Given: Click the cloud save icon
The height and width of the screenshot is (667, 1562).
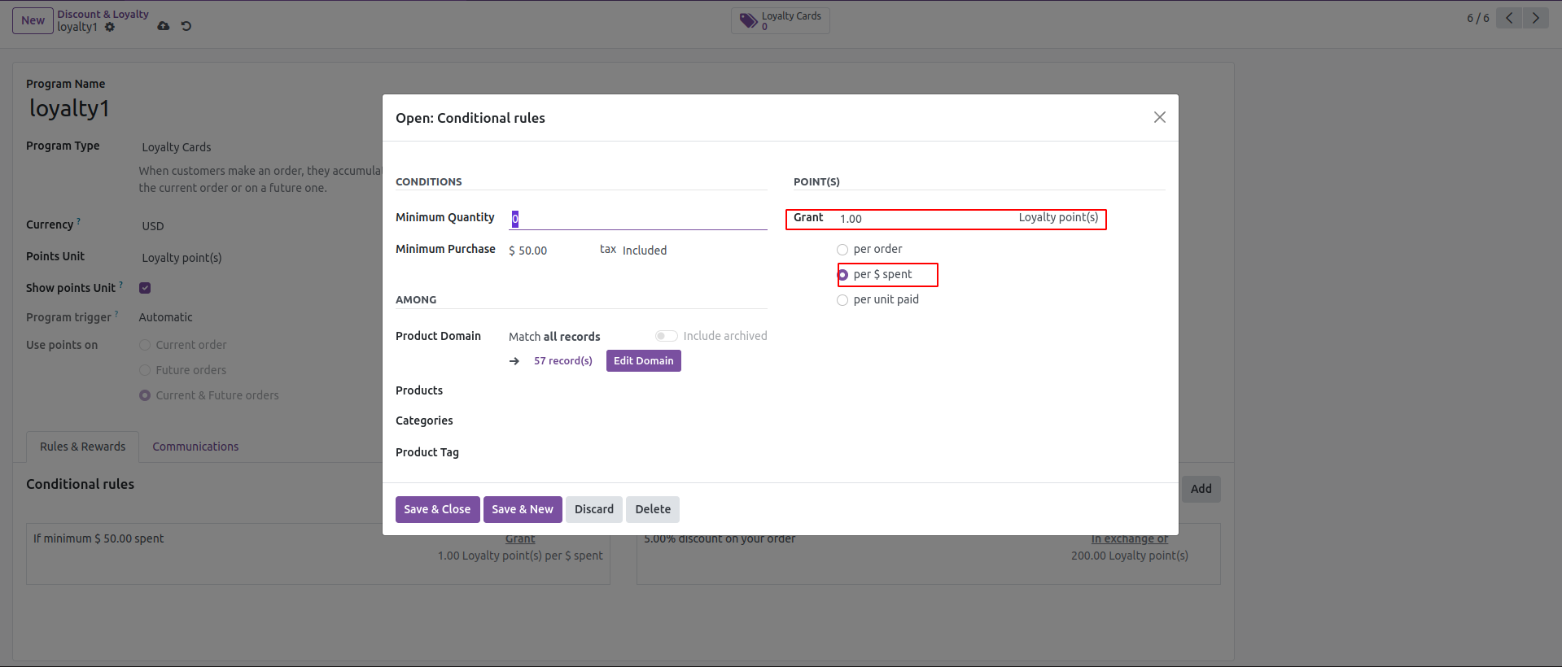Looking at the screenshot, I should pyautogui.click(x=164, y=26).
